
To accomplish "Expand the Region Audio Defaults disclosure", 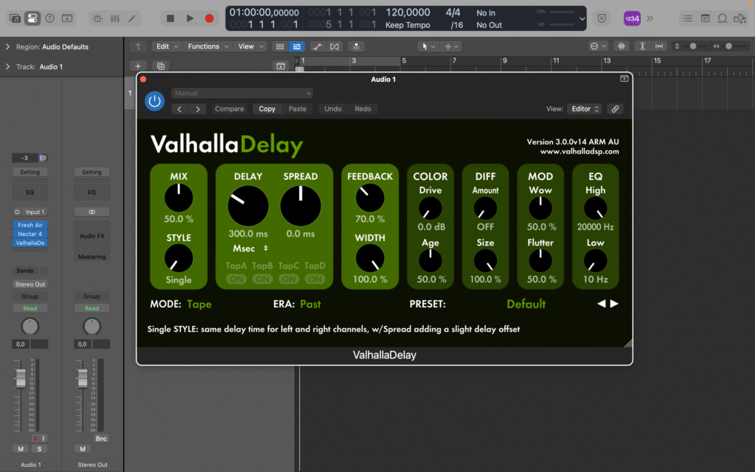I will pyautogui.click(x=7, y=46).
